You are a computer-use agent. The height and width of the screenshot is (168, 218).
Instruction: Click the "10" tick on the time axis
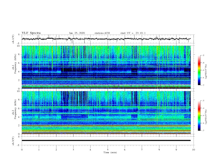click(194, 150)
